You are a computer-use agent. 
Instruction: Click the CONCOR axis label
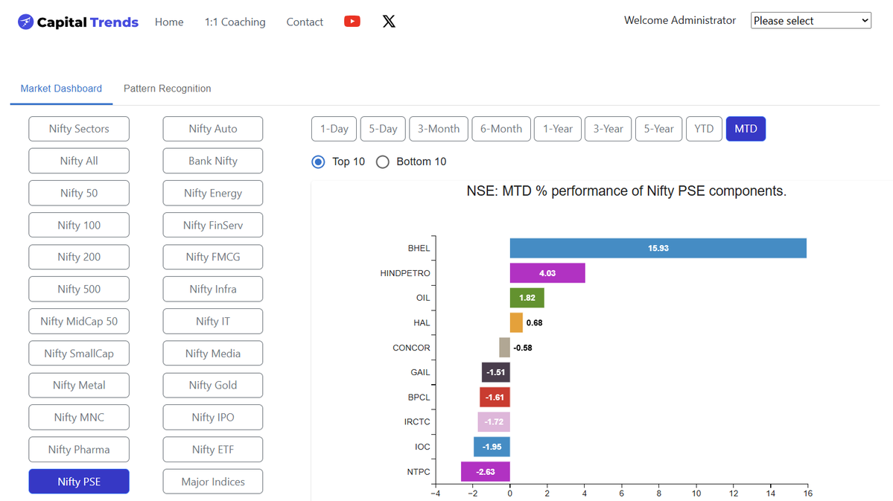[x=411, y=348]
